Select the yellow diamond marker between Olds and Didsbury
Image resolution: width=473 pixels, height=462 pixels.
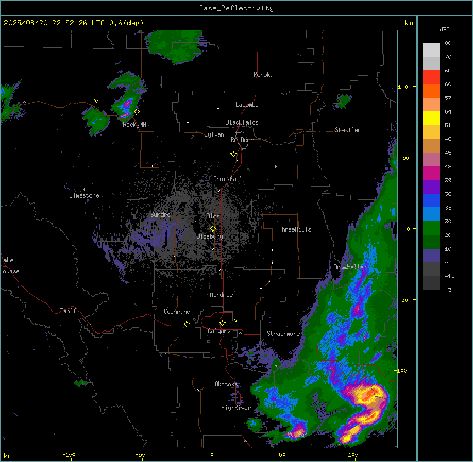pyautogui.click(x=213, y=229)
